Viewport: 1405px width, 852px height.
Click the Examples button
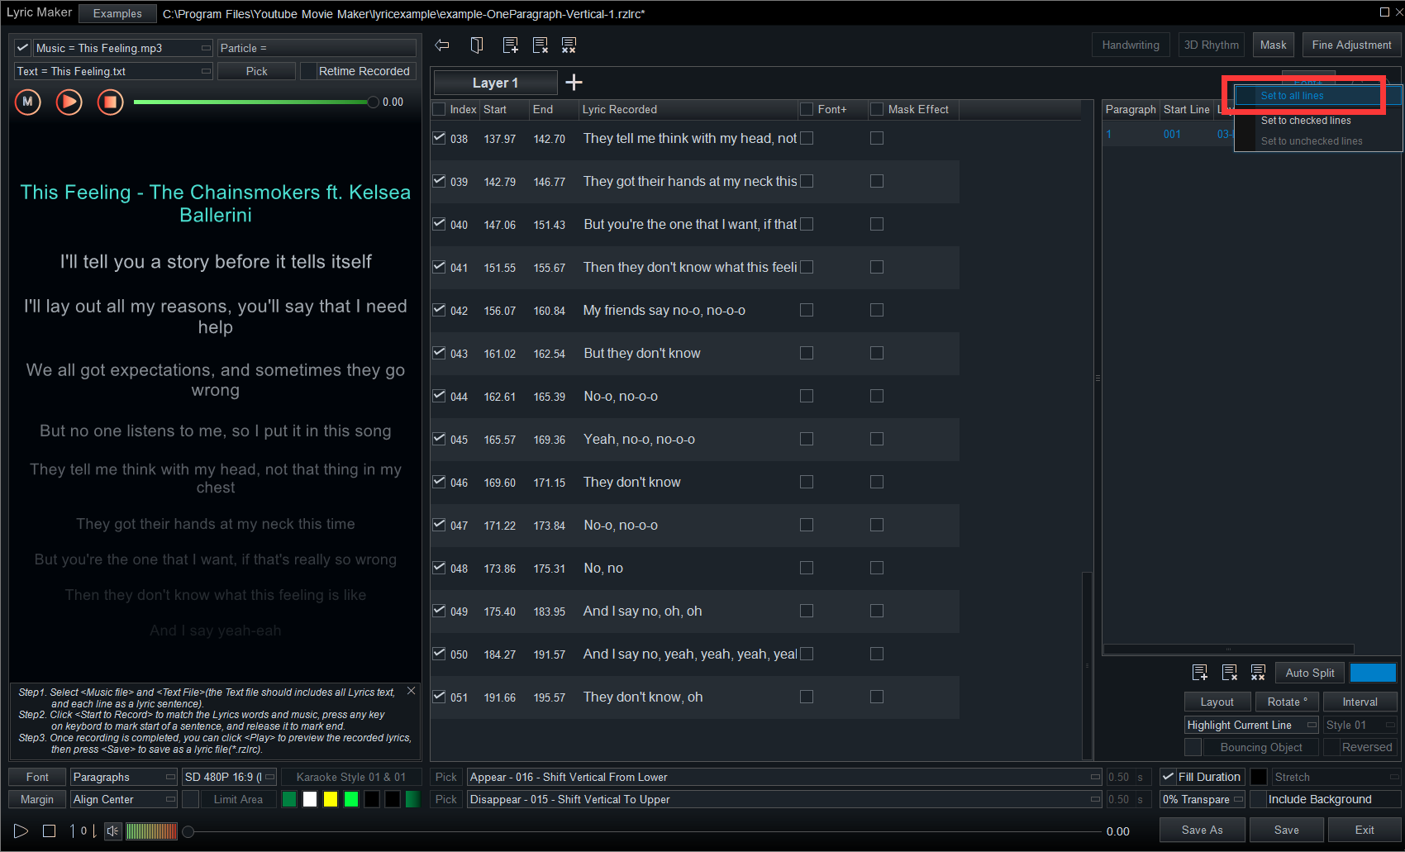click(117, 13)
